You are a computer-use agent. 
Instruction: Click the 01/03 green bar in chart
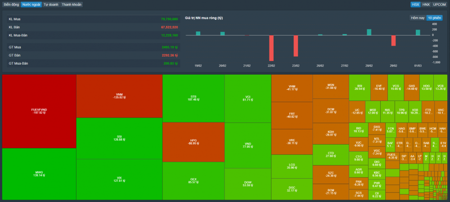point(418,32)
